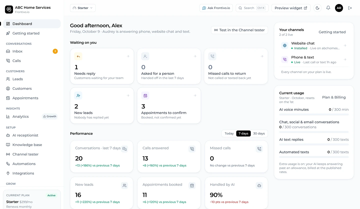The height and width of the screenshot is (209, 360).
Task: Click Inbox unread badge 2
Action: pyautogui.click(x=55, y=51)
